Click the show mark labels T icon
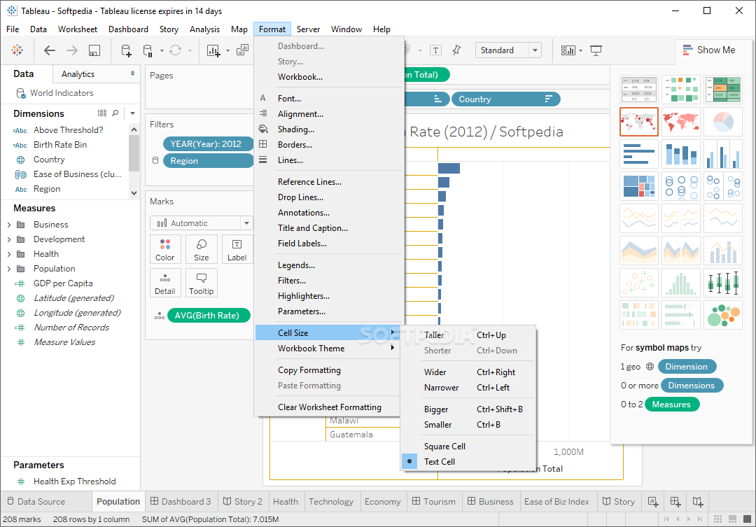This screenshot has width=756, height=527. (x=436, y=50)
